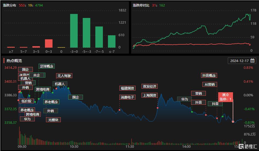The image size is (259, 151).
Task: Click the 涨跌停对比 chart title
Action: pyautogui.click(x=141, y=5)
